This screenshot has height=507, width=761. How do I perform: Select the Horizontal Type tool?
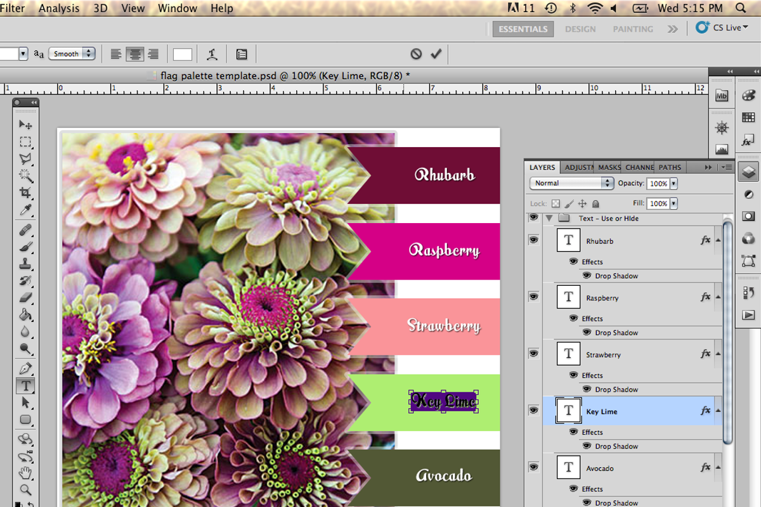click(x=26, y=385)
